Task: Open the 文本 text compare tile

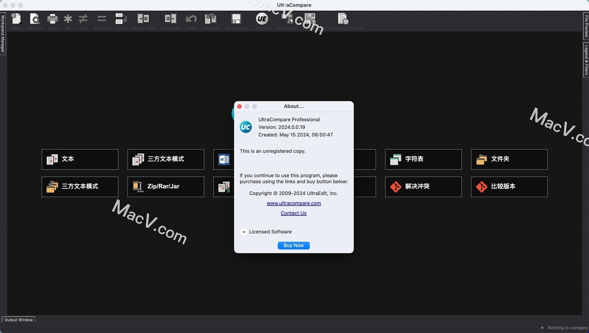Action: click(80, 159)
